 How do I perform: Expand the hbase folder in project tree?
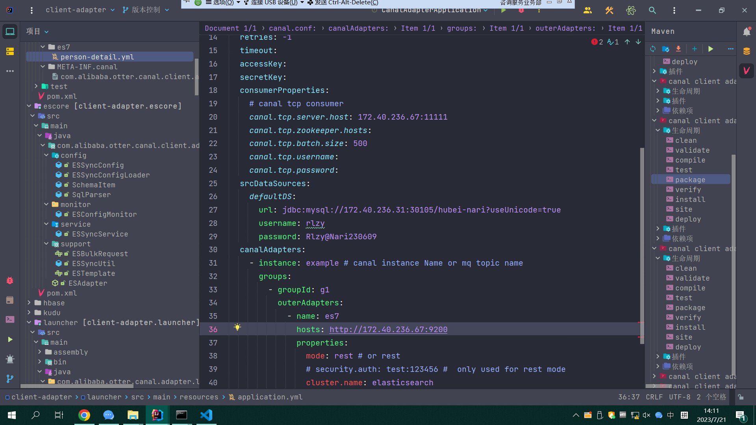point(29,303)
